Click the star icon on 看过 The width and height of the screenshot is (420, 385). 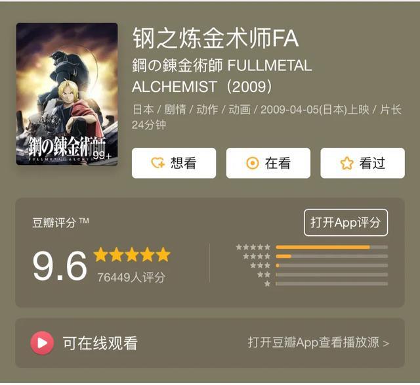(x=347, y=163)
